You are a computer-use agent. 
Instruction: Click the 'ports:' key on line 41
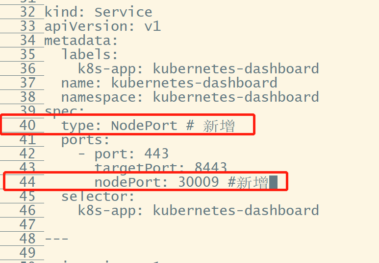86,140
